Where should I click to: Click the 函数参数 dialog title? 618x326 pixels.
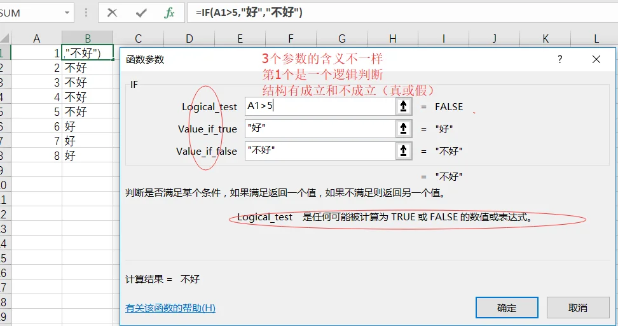point(145,60)
